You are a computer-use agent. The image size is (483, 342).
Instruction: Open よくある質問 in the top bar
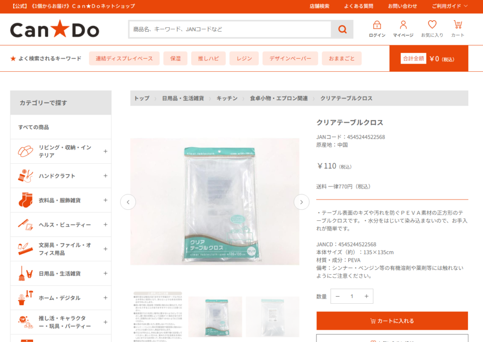(358, 6)
